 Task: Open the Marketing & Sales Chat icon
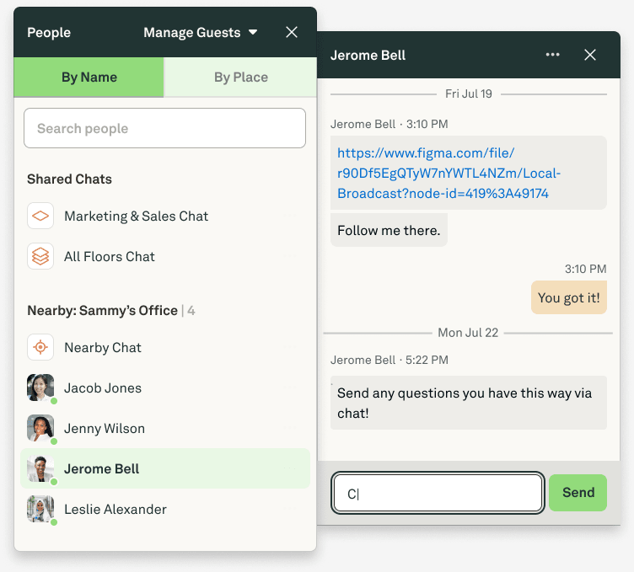tap(40, 216)
